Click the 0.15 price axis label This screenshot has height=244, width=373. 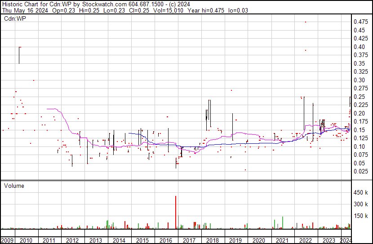click(x=359, y=130)
